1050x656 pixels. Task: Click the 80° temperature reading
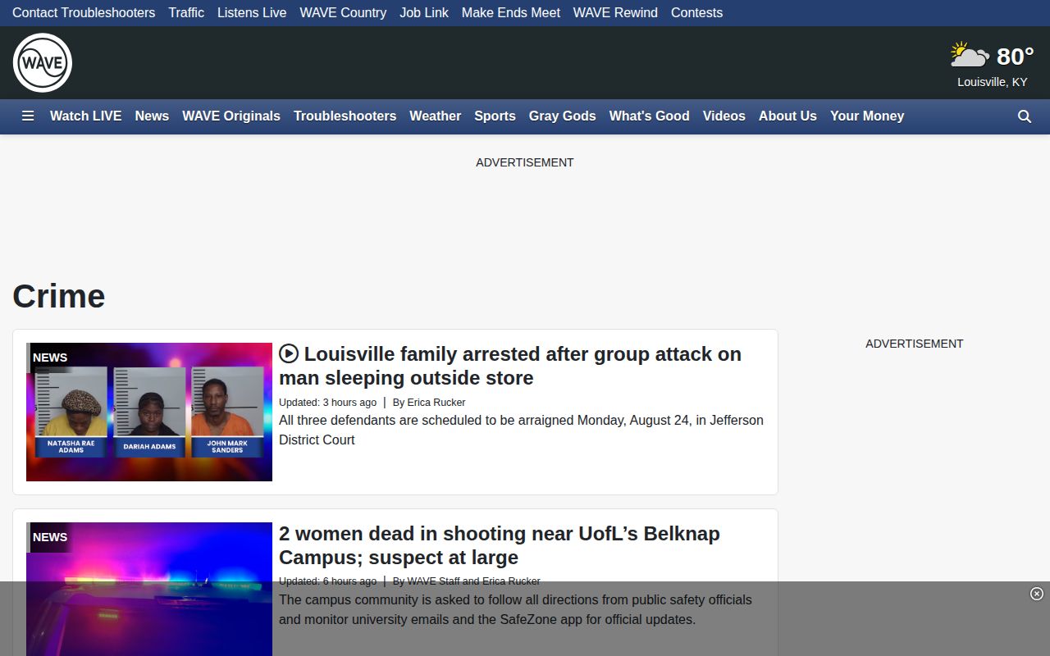pos(1015,56)
